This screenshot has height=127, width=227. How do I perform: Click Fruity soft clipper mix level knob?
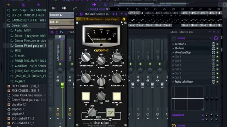214,82
